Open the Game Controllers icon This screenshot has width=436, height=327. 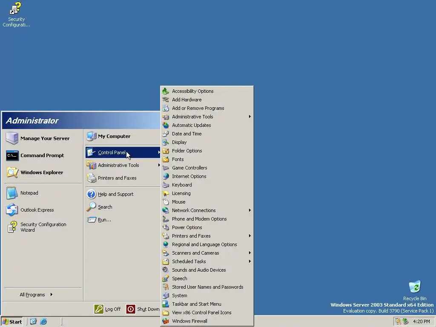166,168
